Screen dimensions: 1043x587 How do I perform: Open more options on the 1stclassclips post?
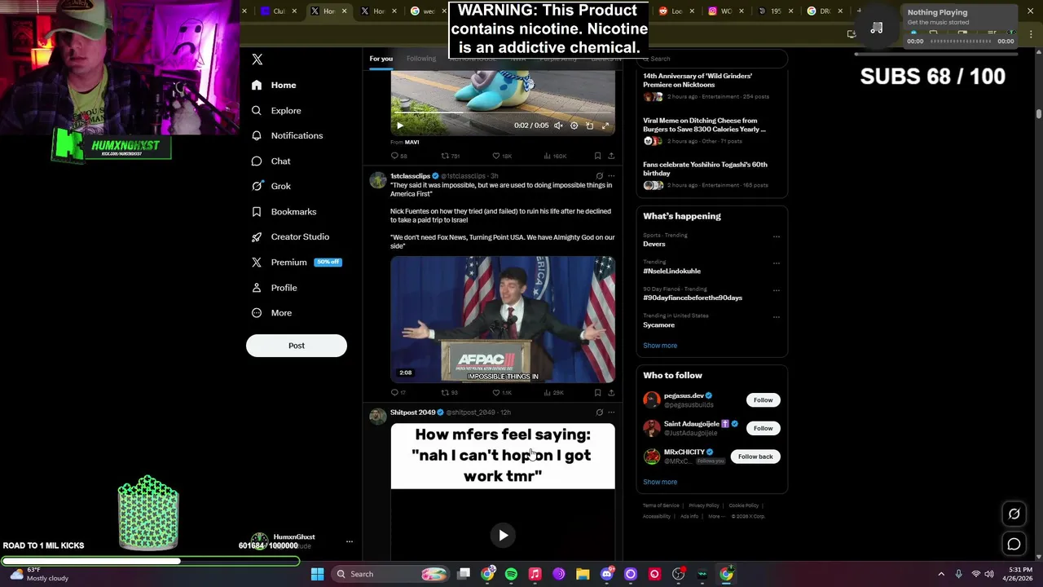[611, 176]
